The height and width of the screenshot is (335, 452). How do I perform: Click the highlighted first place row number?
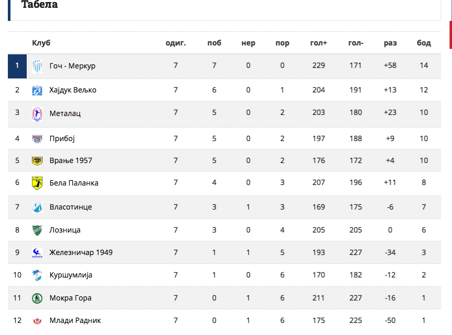(x=17, y=66)
